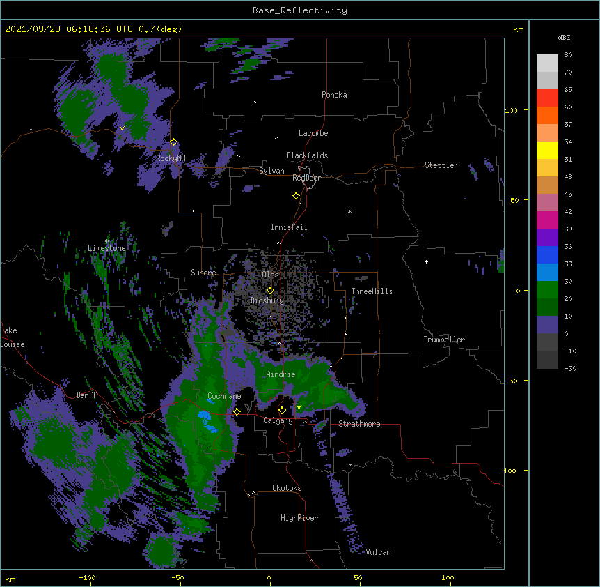Click the RedDeer city label
The width and height of the screenshot is (600, 587).
click(306, 178)
